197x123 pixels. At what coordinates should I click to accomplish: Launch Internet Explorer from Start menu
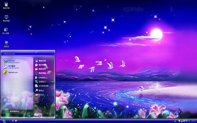click(11, 62)
